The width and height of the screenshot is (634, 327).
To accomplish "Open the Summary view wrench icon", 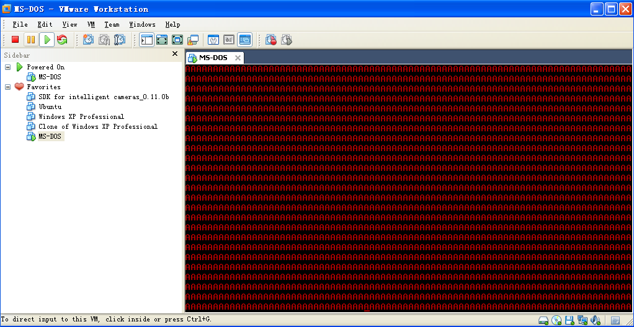I will pos(213,40).
